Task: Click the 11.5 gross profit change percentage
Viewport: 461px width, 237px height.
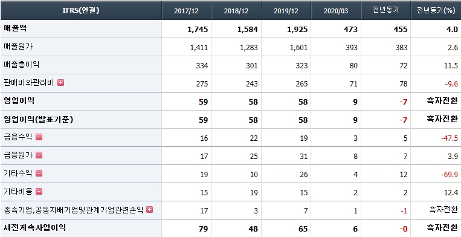Action: tap(451, 66)
